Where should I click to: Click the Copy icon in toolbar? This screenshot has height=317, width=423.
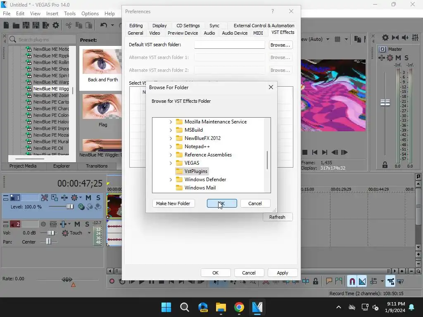(x=79, y=25)
